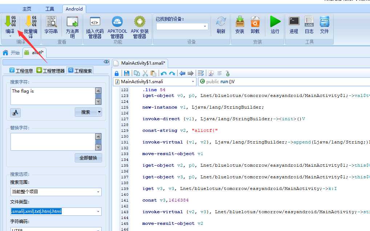Screen dimensions: 370x231
Task: Open 进程 process tool
Action: (294, 25)
